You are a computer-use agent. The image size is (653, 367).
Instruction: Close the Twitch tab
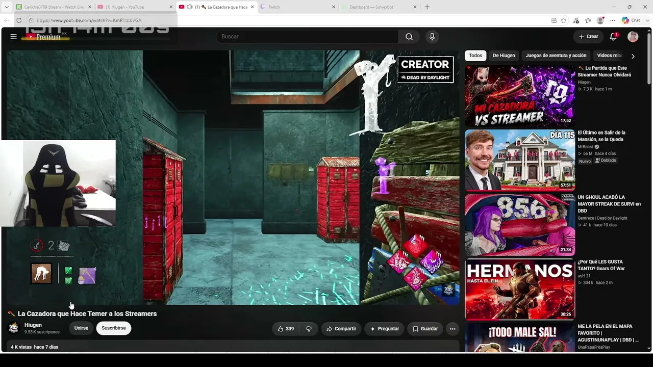point(334,7)
